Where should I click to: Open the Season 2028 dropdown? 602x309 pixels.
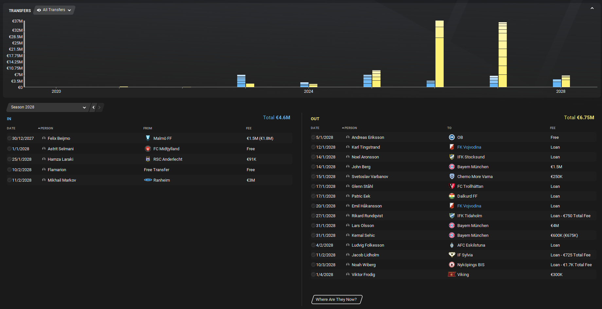click(48, 107)
